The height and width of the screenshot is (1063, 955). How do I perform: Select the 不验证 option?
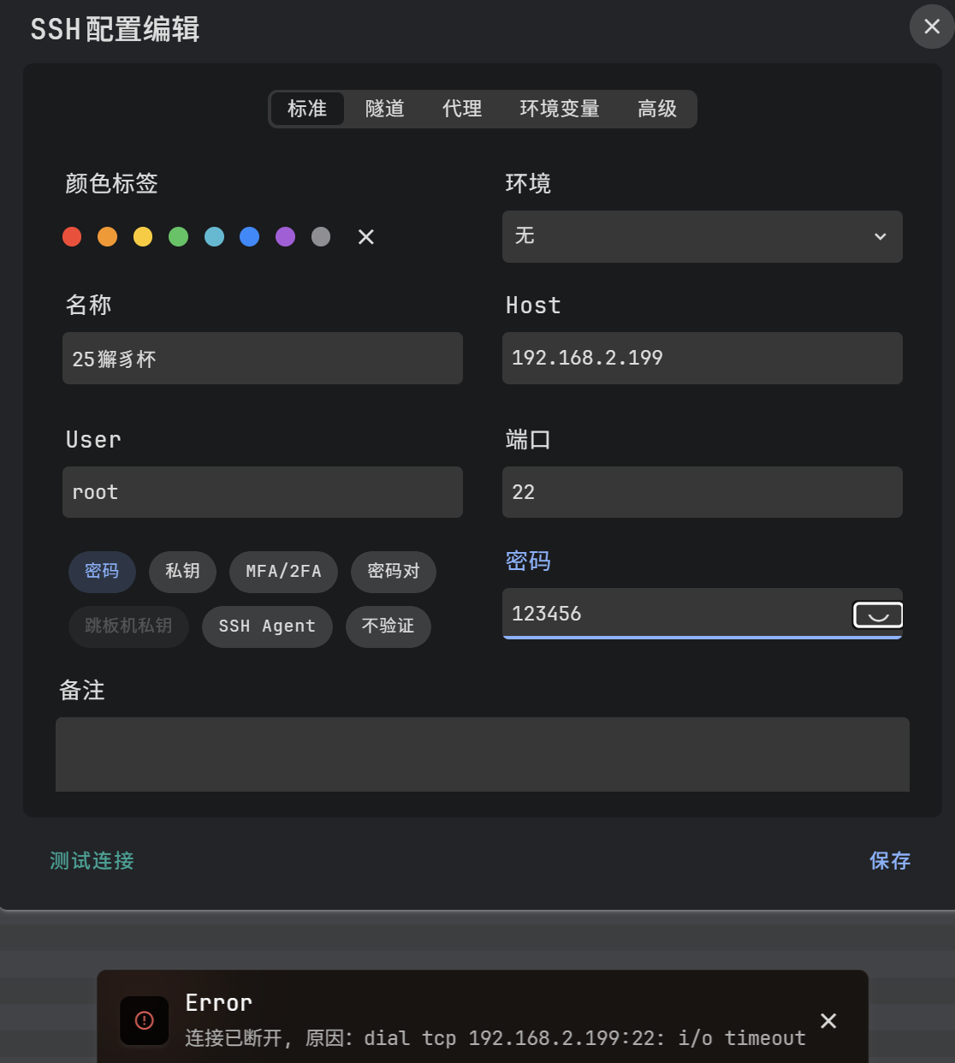388,626
